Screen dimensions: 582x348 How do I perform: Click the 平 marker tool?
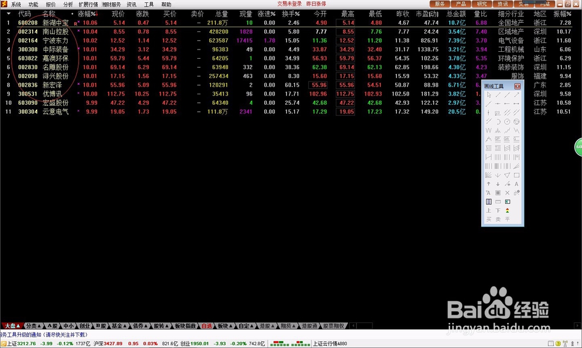(507, 219)
